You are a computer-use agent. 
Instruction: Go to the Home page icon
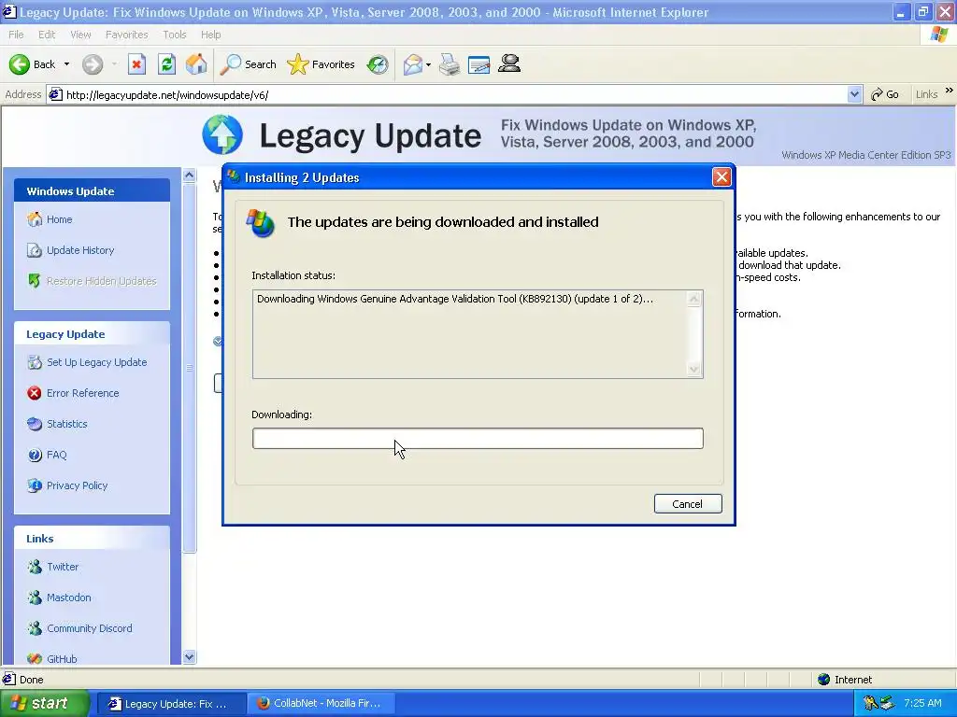[x=196, y=64]
